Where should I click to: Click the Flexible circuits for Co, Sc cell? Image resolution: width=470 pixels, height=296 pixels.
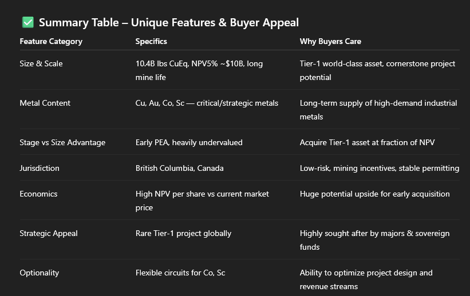point(180,273)
